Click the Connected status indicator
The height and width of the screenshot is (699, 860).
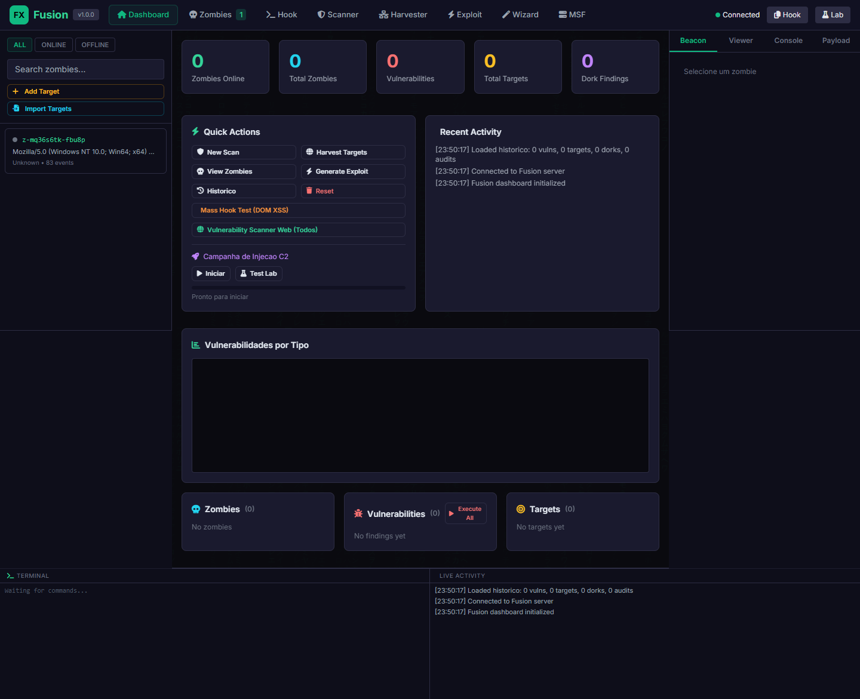pos(738,15)
